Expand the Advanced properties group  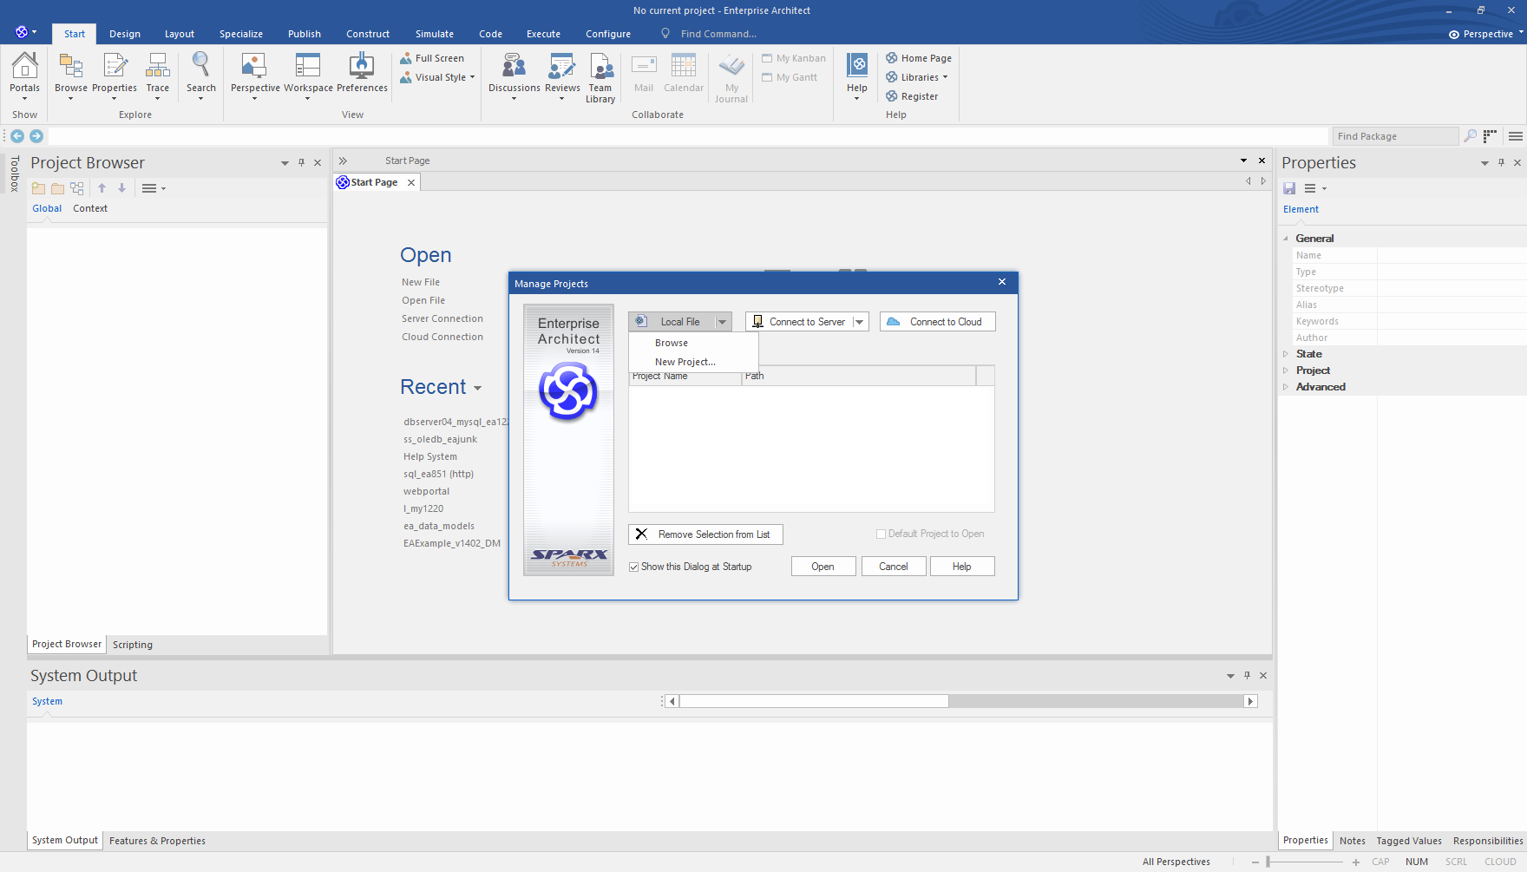coord(1286,387)
